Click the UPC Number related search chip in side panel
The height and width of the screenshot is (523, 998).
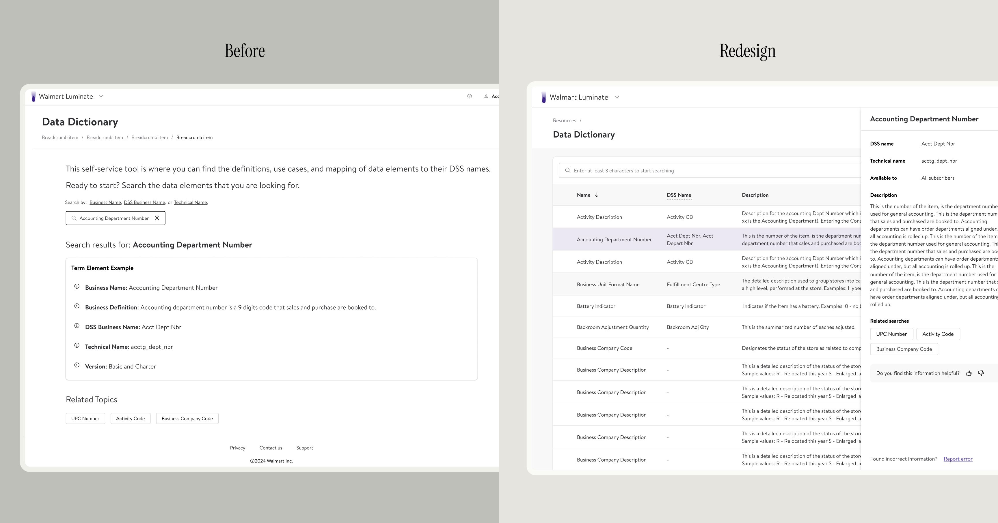pos(891,334)
